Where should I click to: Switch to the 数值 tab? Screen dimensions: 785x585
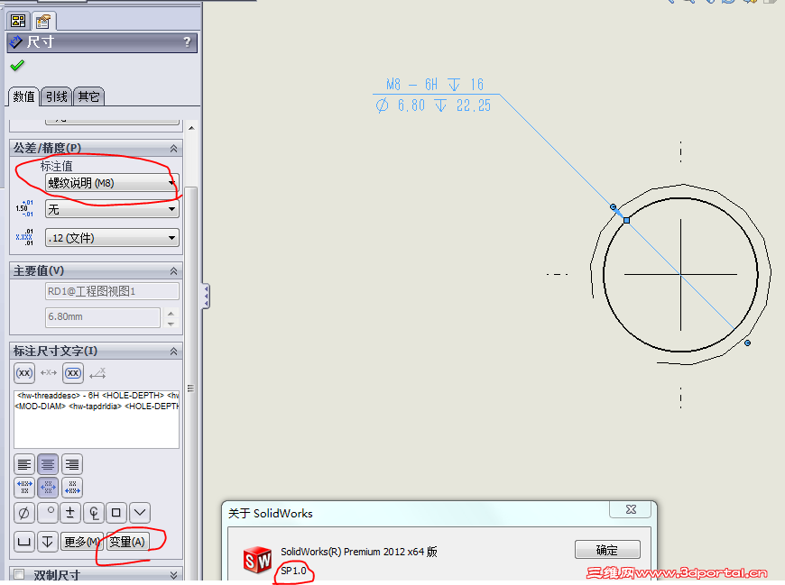tap(23, 96)
